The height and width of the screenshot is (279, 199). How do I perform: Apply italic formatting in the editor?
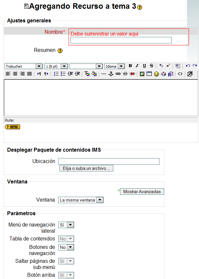pos(137,66)
